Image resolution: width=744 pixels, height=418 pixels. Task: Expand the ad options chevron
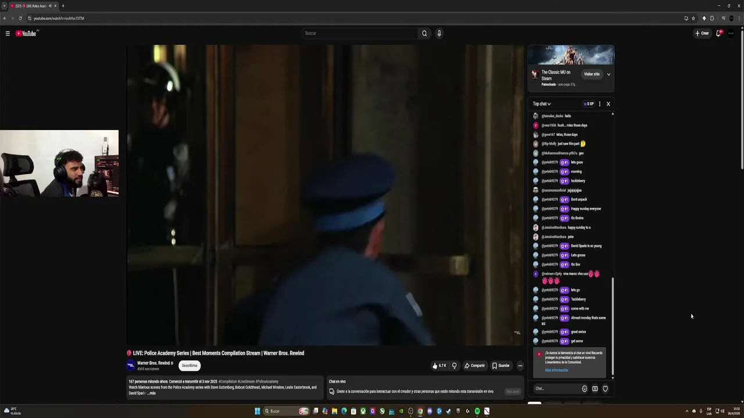tap(609, 74)
